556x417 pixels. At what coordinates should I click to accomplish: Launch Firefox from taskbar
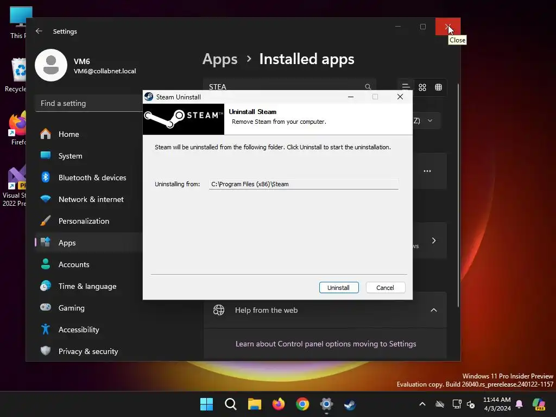(279, 404)
